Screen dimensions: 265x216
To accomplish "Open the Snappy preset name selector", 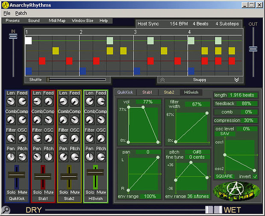I will pyautogui.click(x=200, y=80).
